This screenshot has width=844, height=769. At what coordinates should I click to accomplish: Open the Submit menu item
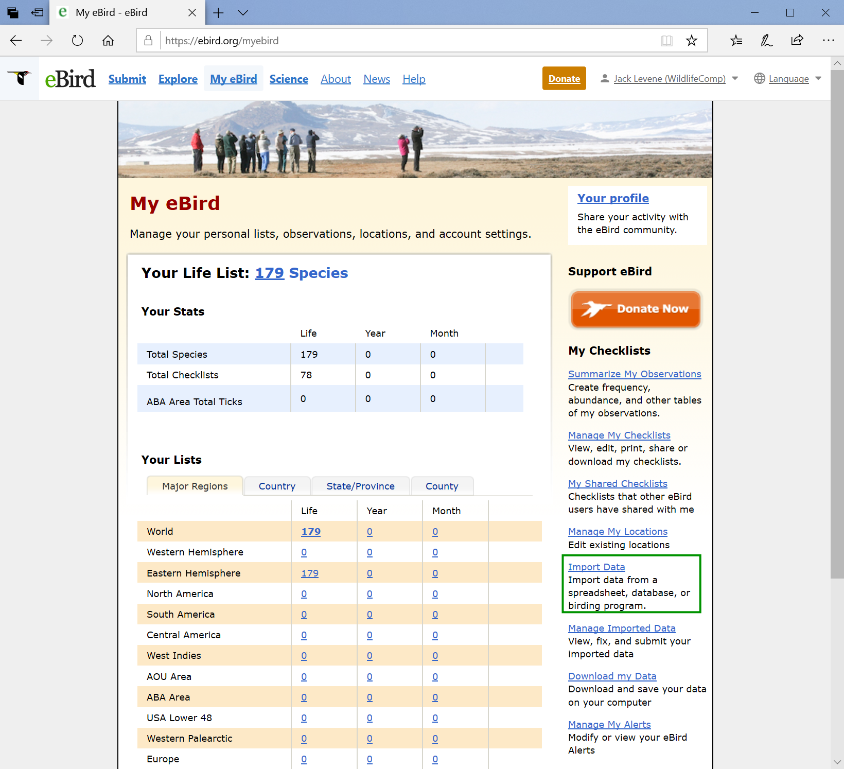pos(127,79)
